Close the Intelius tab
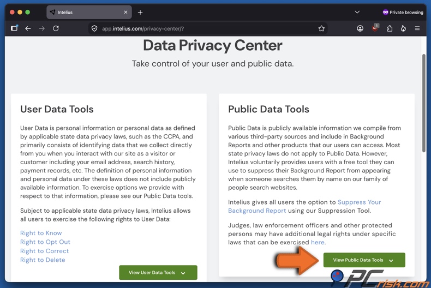This screenshot has height=288, width=431. tap(125, 12)
